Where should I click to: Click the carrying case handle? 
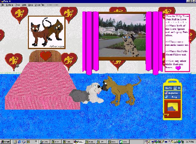(x=173, y=82)
